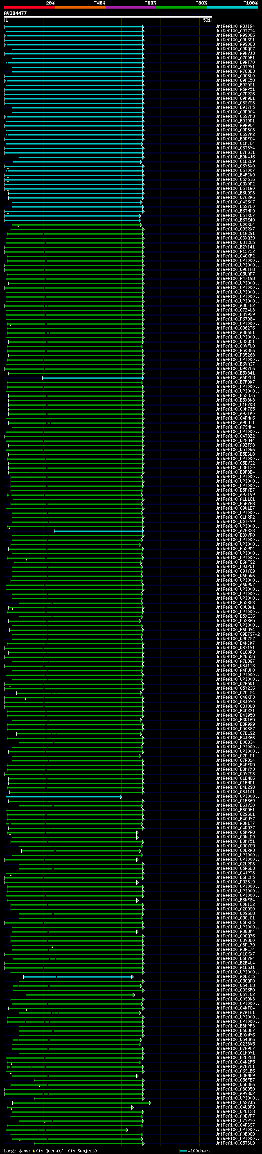The image size is (262, 1154).
Task: Select hit label UniRef100_C1MJ84
Action: tap(235, 143)
